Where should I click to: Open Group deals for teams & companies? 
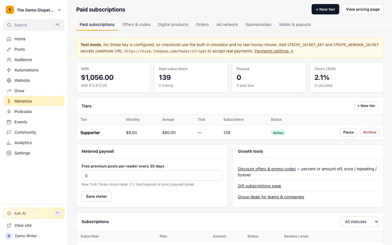[271, 197]
